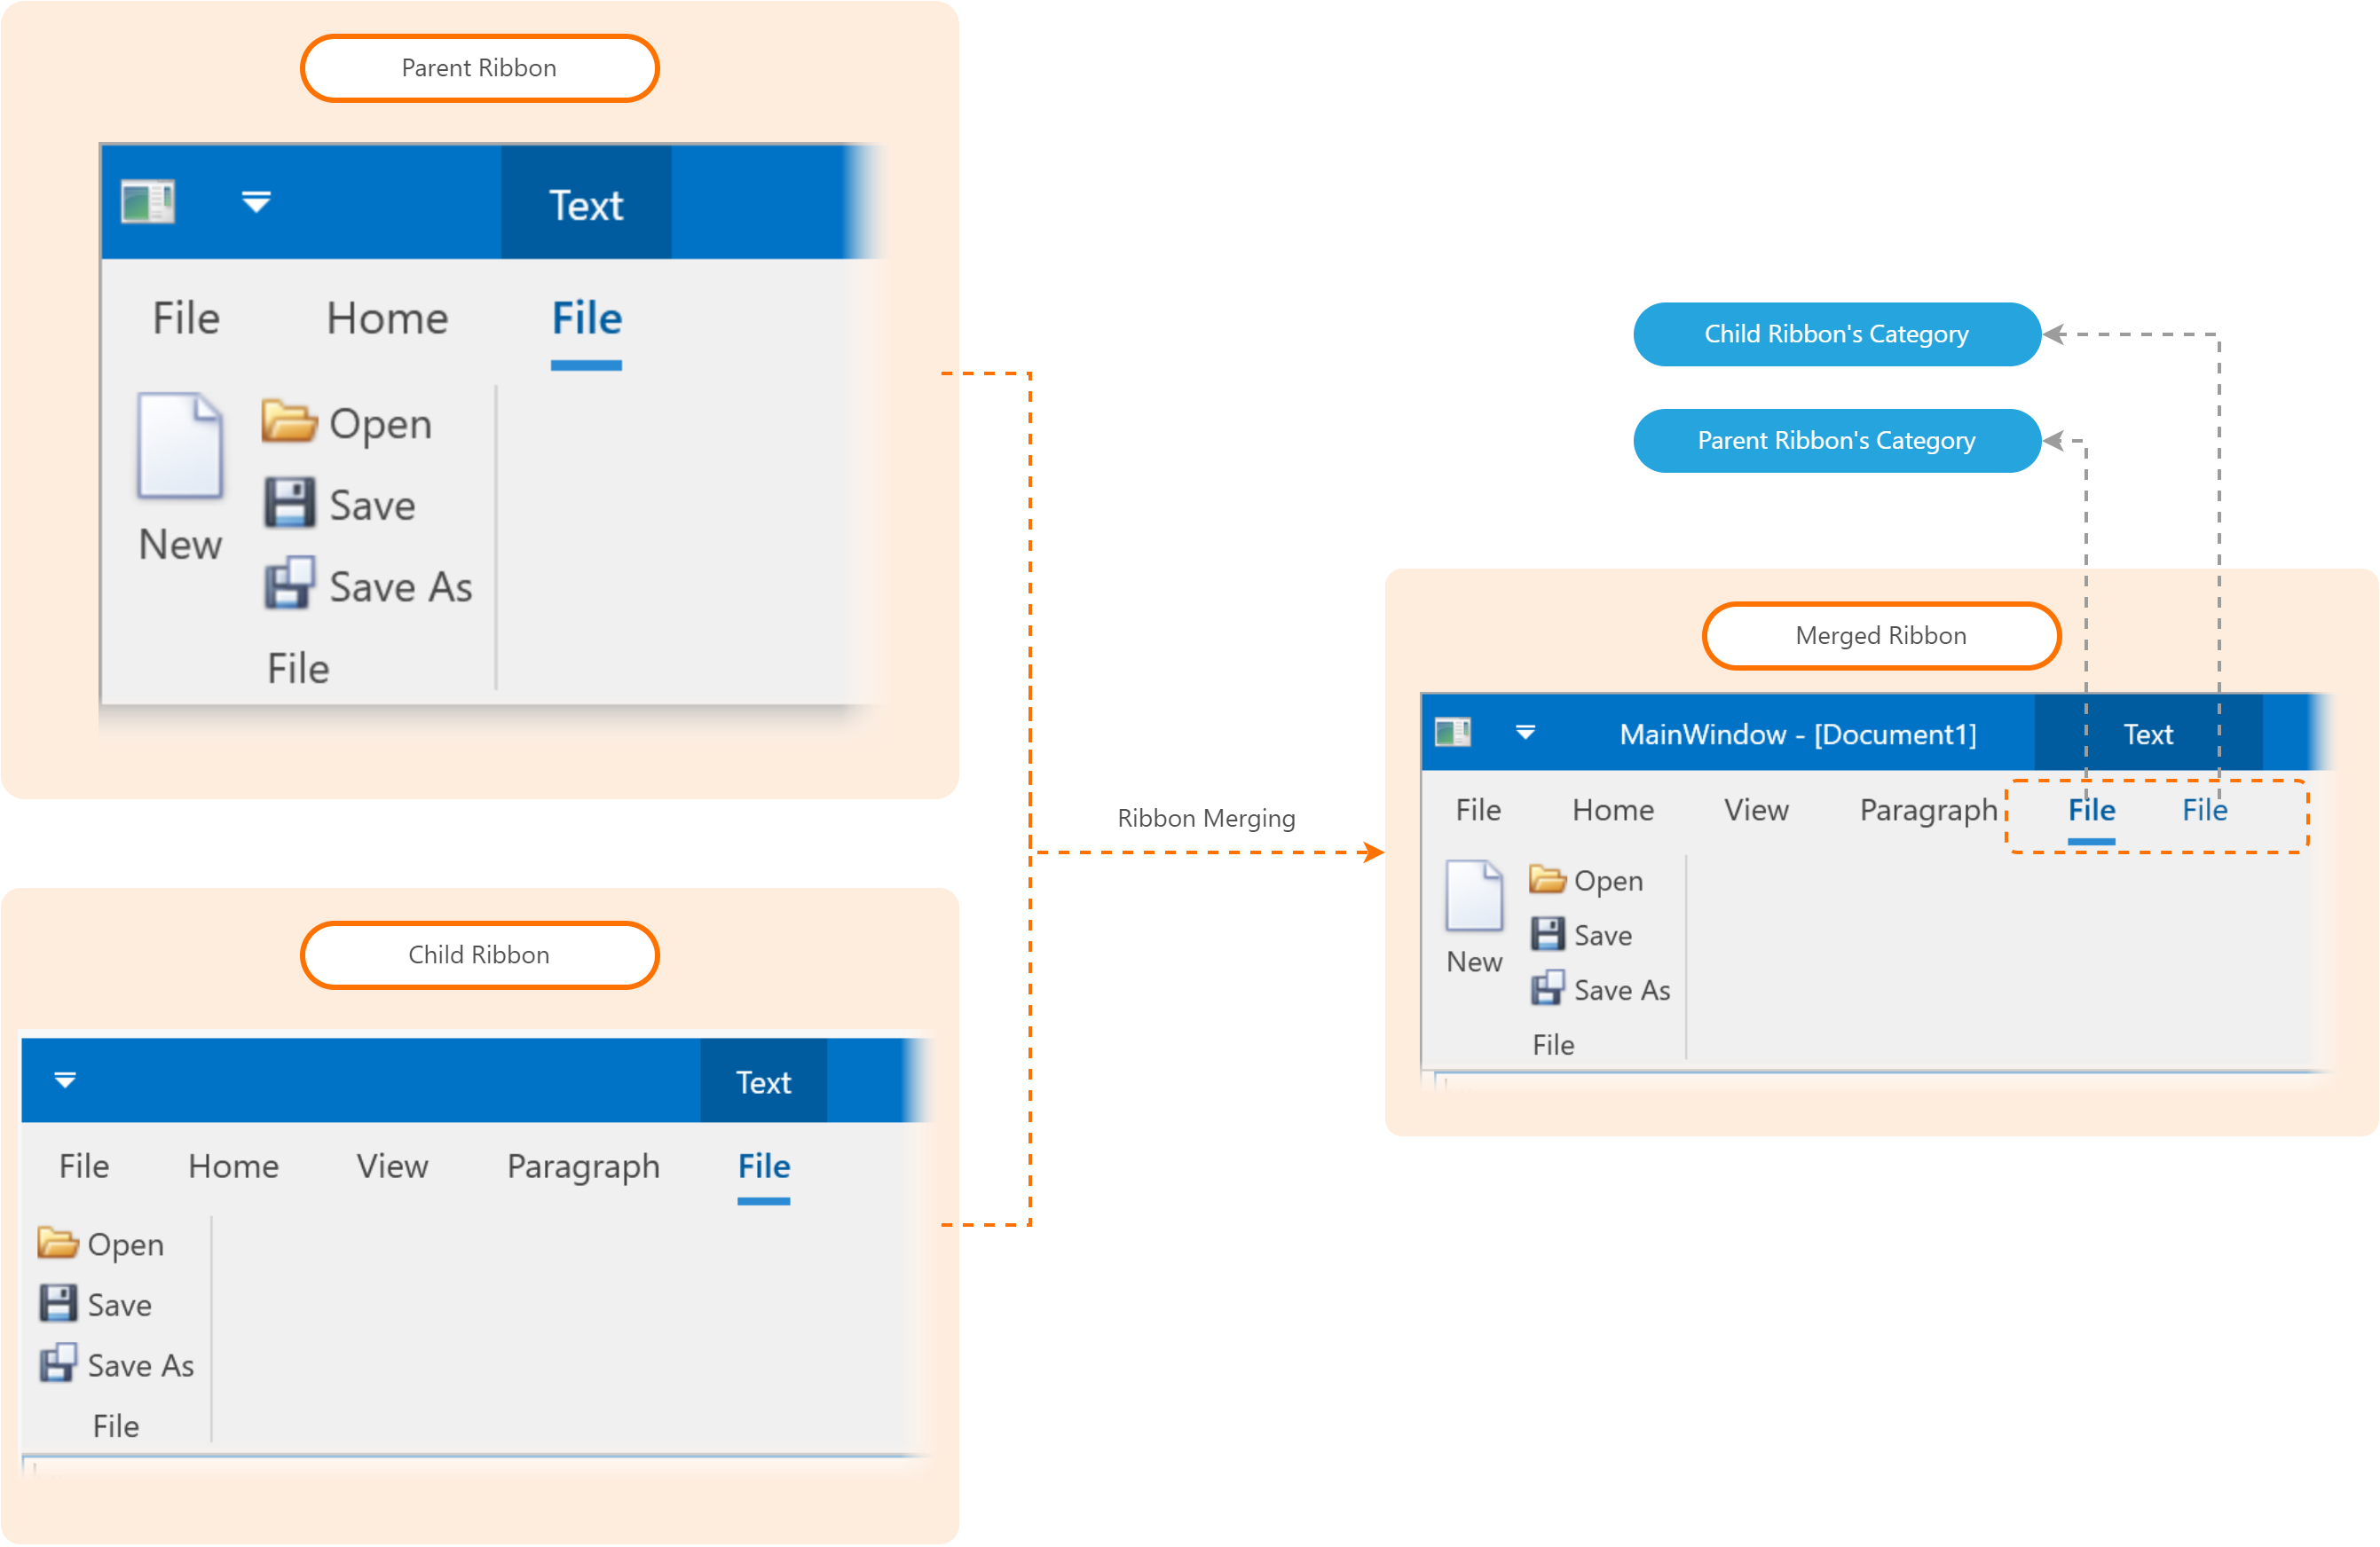Screen dimensions: 2380x1547
Task: Click the New document icon in Parent Ribbon
Action: point(179,445)
